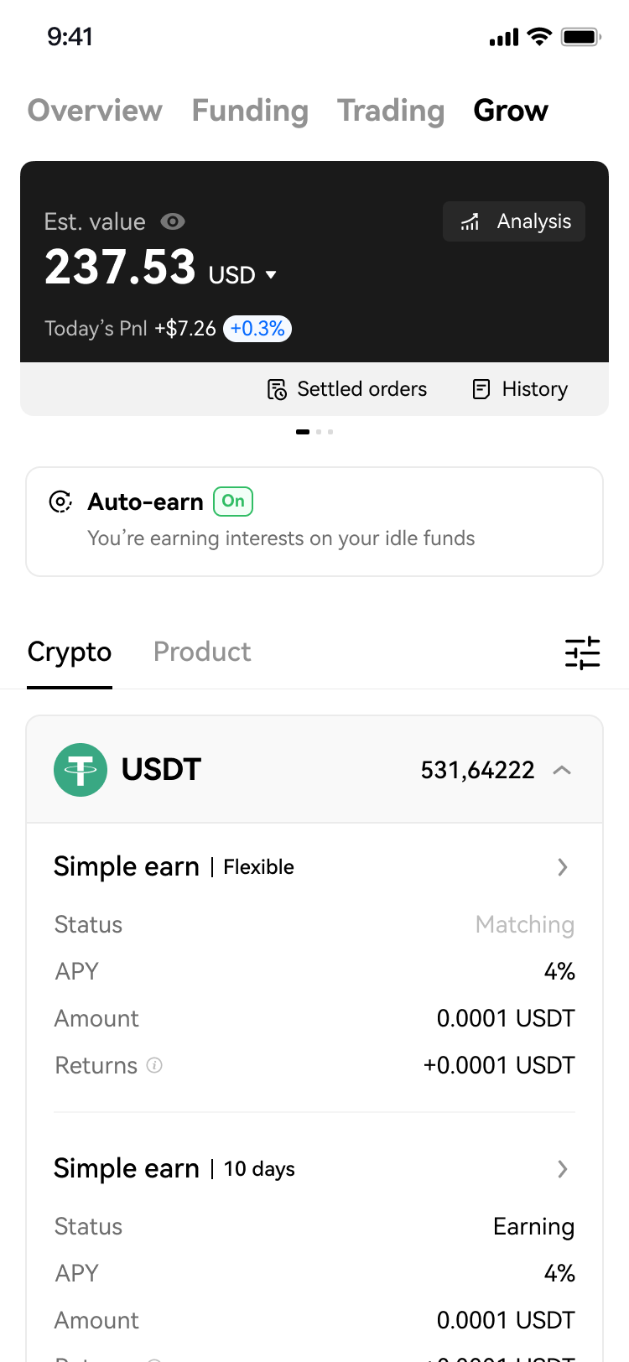Collapse the USDT section chevron
The height and width of the screenshot is (1362, 629).
coord(562,770)
